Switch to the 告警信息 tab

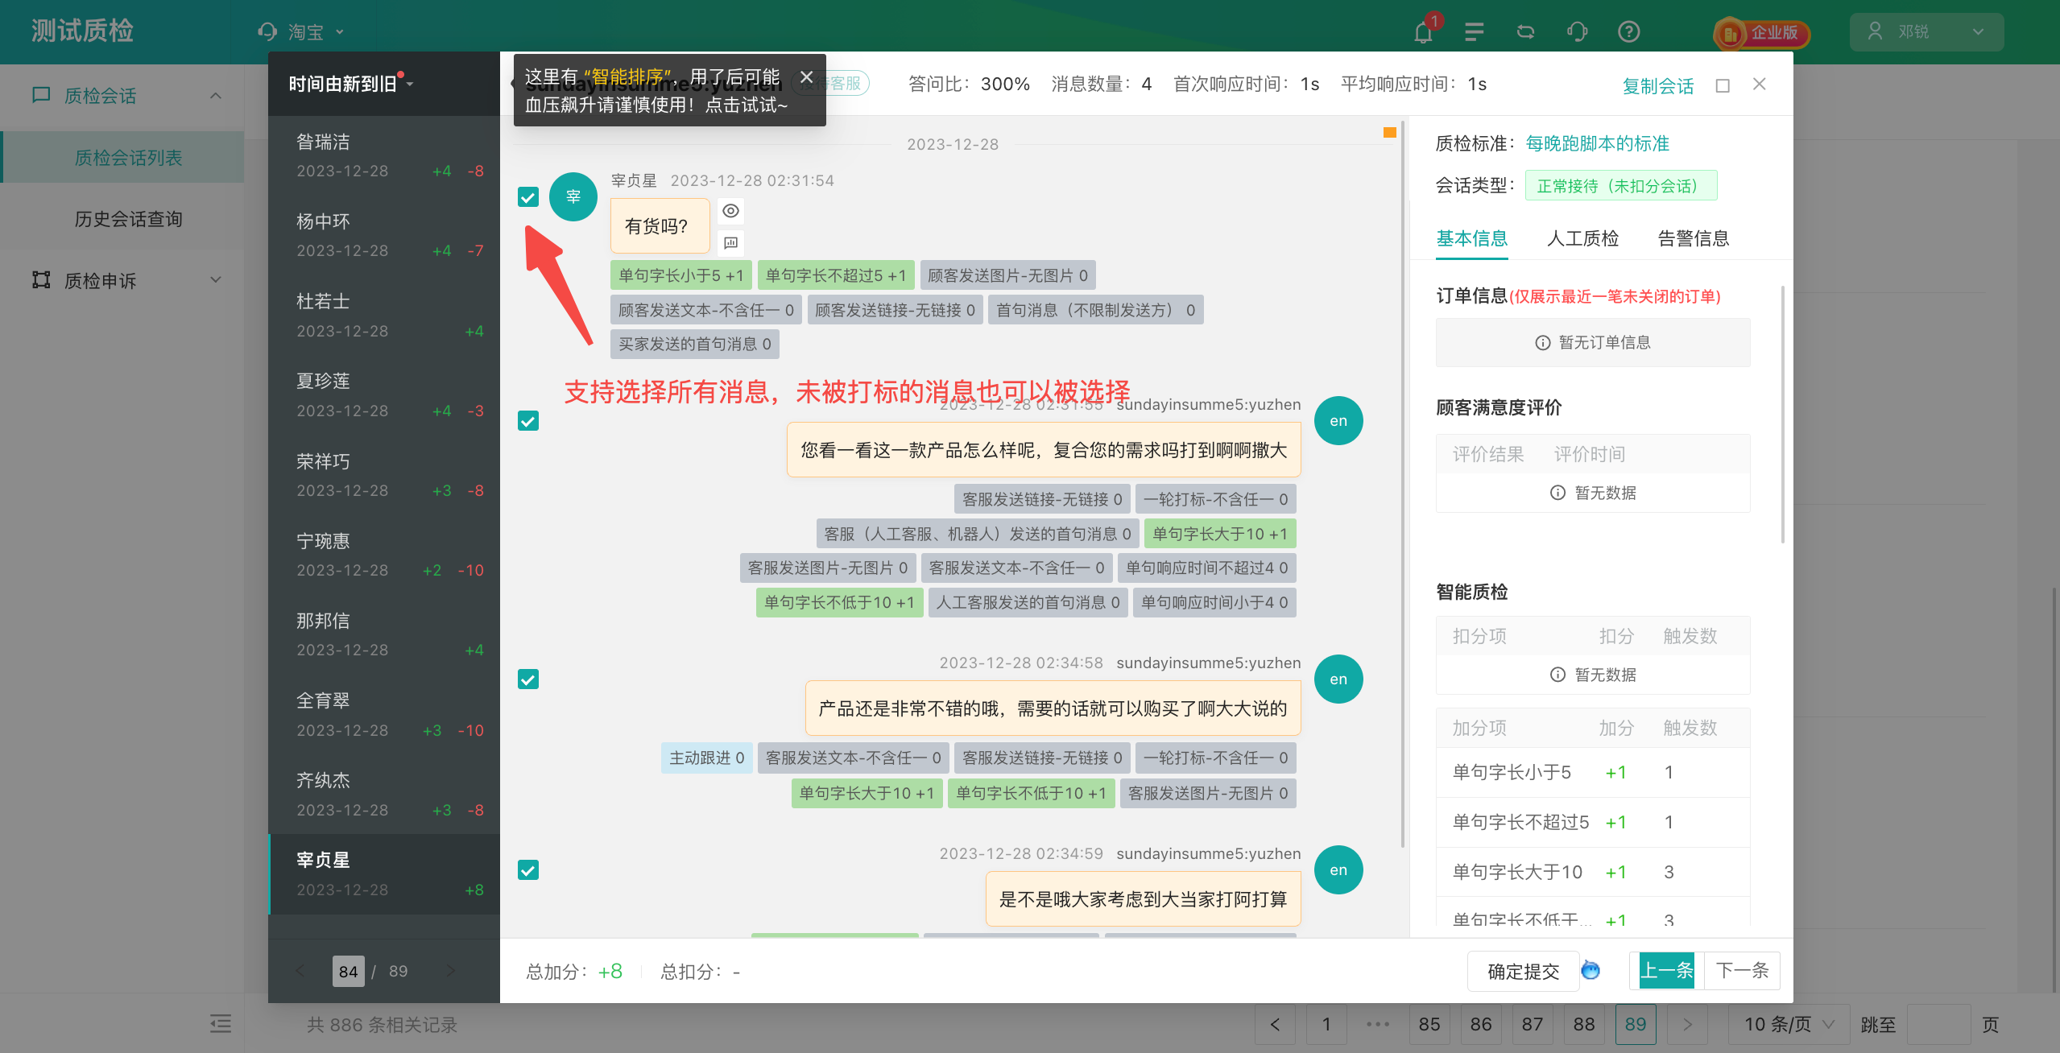click(1694, 238)
